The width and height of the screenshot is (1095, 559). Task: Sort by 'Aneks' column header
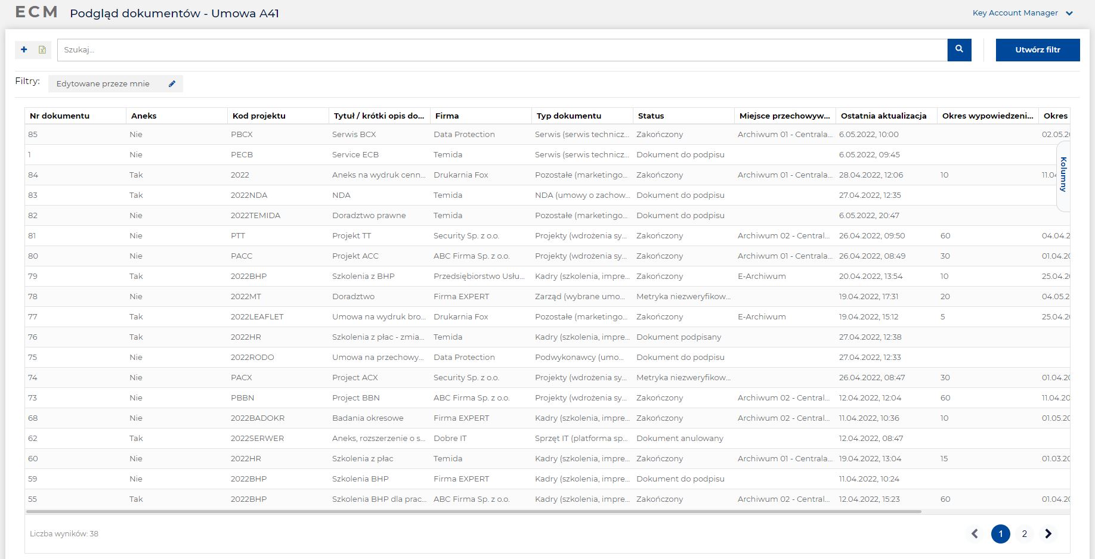coord(177,116)
